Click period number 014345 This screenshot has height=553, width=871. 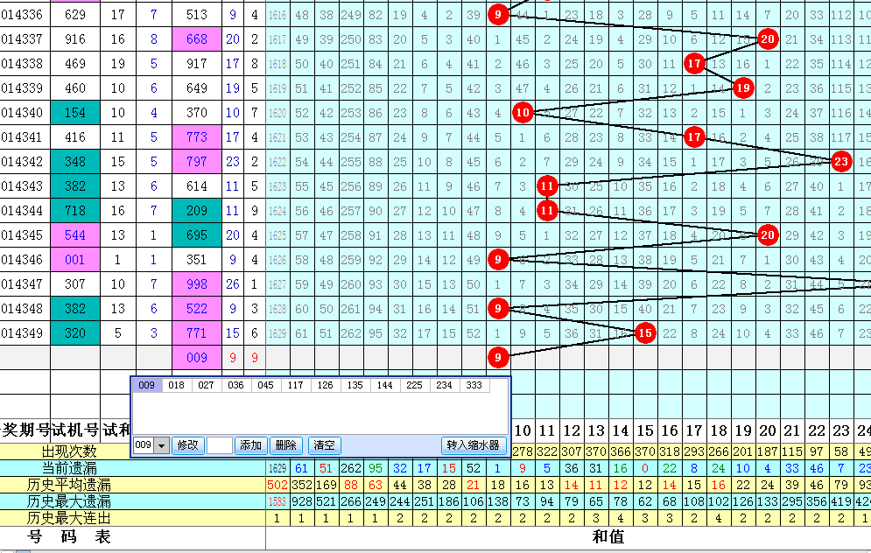(x=22, y=234)
